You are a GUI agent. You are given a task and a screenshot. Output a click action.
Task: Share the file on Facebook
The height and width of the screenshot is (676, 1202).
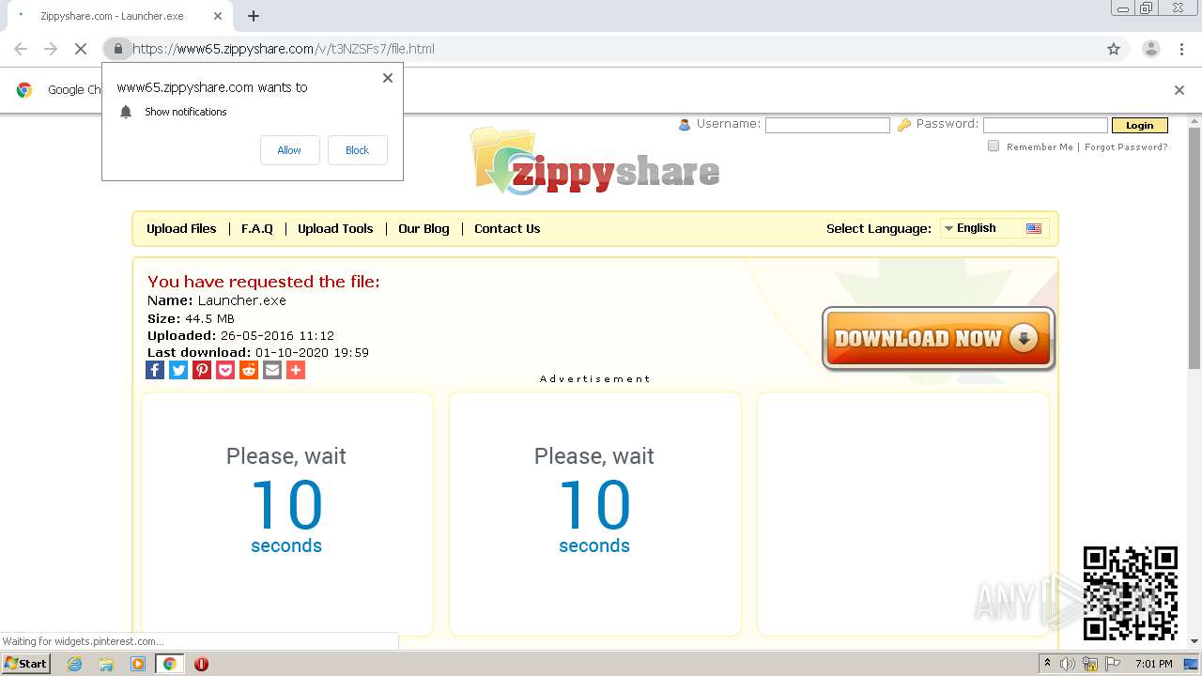[155, 370]
